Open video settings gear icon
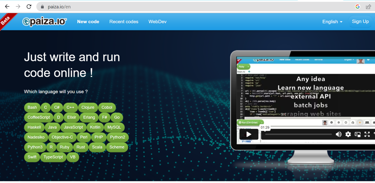Screen dimensions: 375x183 click(348, 134)
